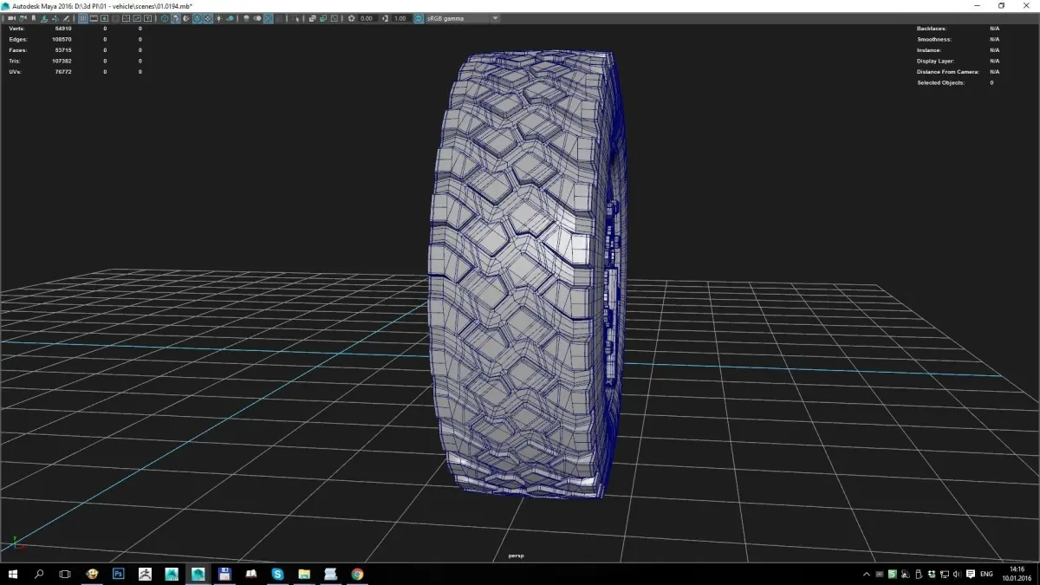Image resolution: width=1040 pixels, height=585 pixels.
Task: Open the Action Center notifications icon
Action: (x=971, y=574)
